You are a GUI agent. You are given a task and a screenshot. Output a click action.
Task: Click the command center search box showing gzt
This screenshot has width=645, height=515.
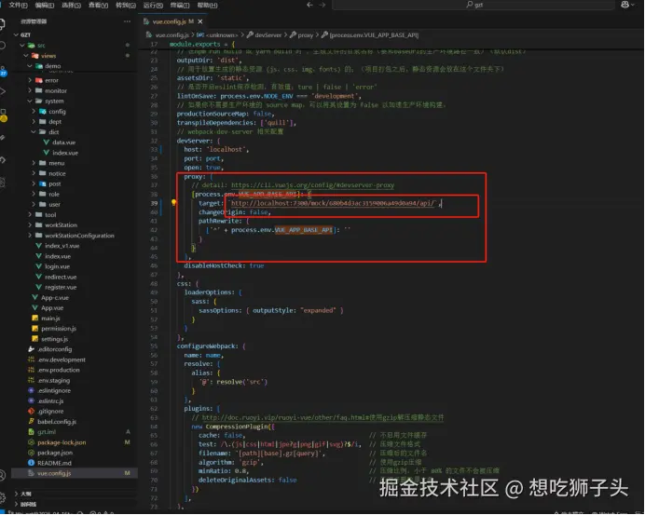[x=473, y=5]
